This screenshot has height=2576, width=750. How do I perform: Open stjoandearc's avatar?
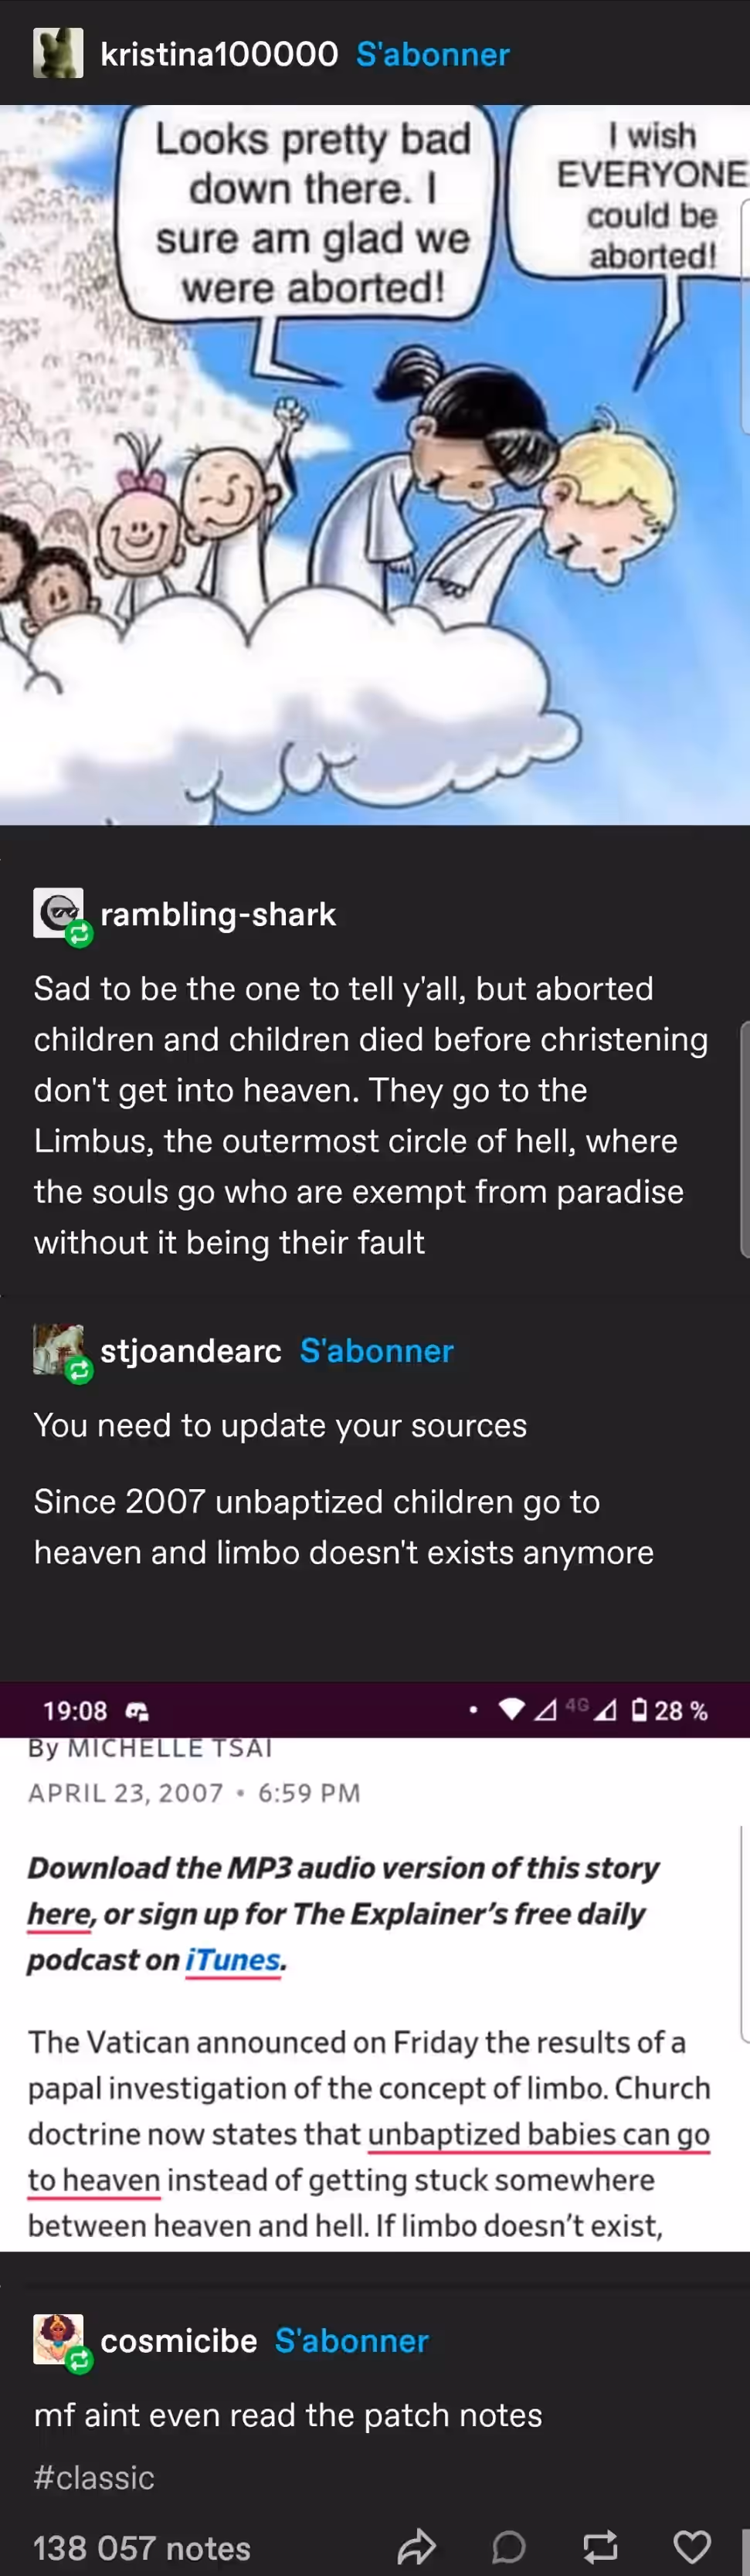(x=58, y=1349)
